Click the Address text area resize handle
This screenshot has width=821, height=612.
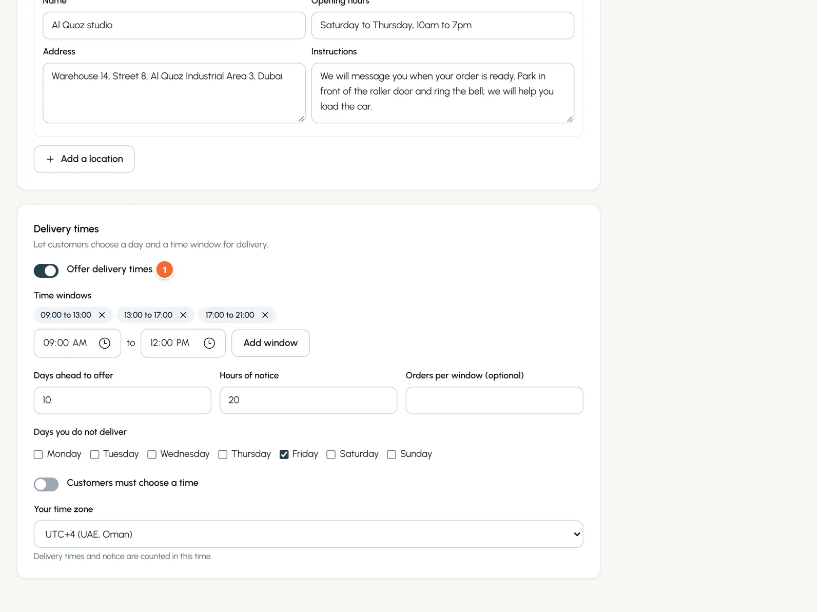301,119
